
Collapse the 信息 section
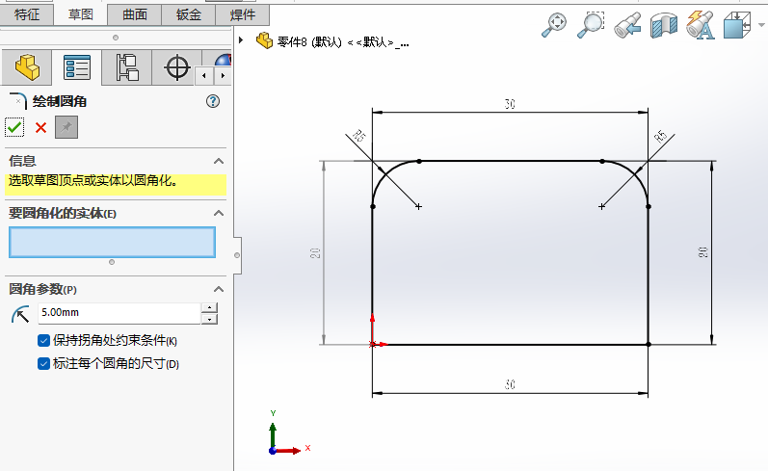tap(219, 161)
